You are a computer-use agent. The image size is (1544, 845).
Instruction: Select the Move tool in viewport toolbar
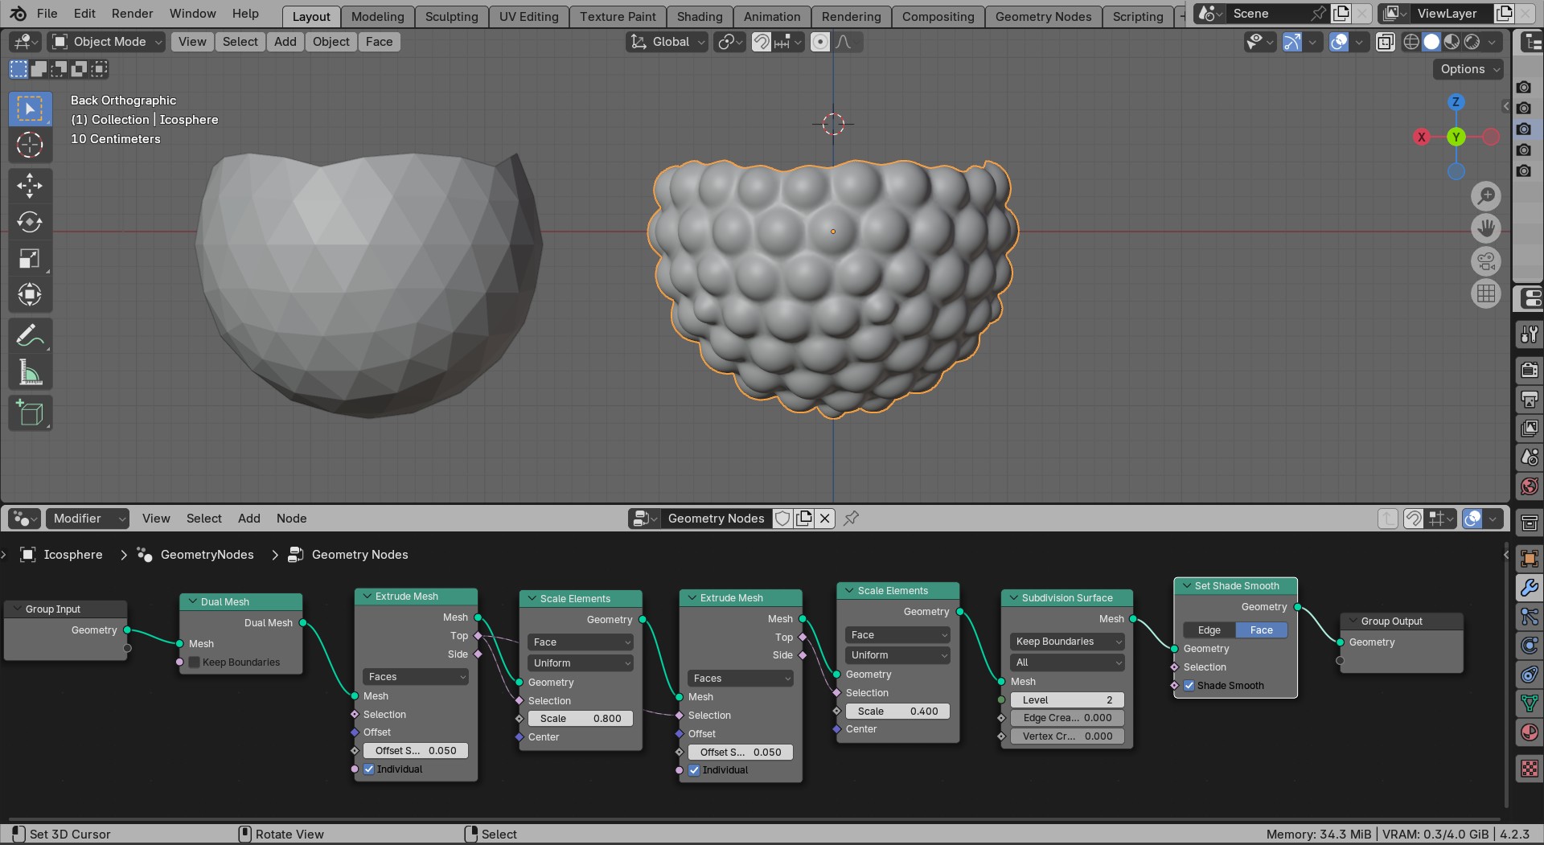point(30,186)
